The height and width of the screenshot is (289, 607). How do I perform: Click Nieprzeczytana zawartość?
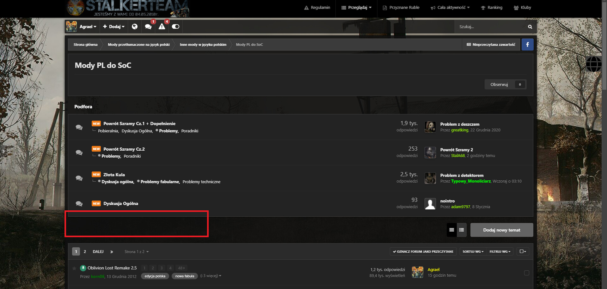[x=491, y=45]
